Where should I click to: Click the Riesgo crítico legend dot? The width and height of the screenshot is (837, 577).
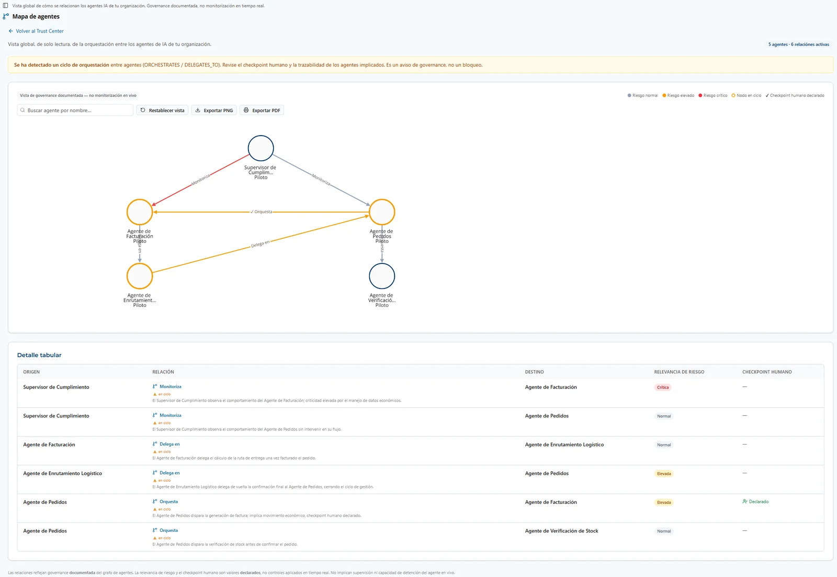pyautogui.click(x=700, y=96)
